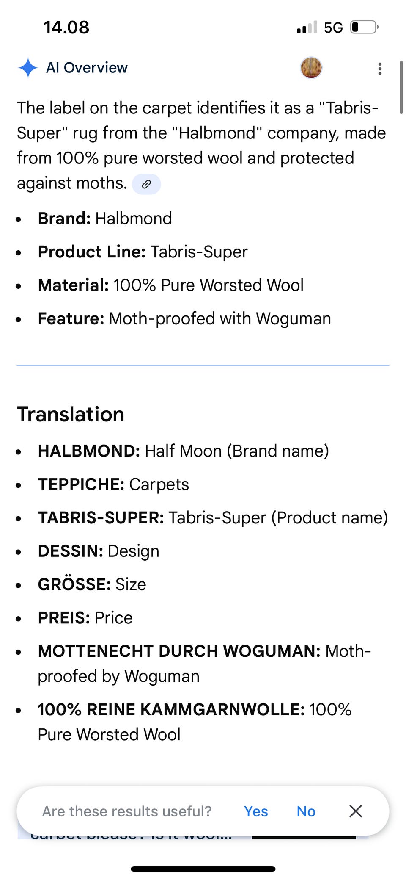Tap the cellular signal bars icon
Viewport: 406px width, 880px height.
[x=307, y=28]
